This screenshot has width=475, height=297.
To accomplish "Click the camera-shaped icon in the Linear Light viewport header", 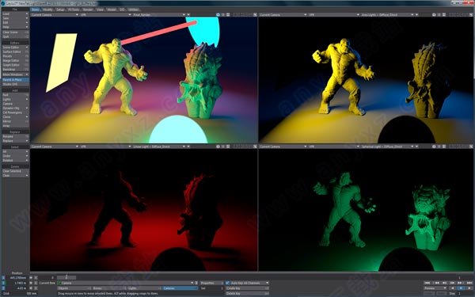I will click(x=218, y=147).
